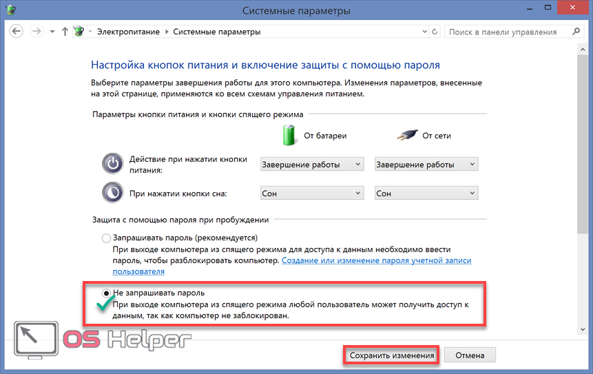
Task: Click the search magnifier icon
Action: (576, 32)
